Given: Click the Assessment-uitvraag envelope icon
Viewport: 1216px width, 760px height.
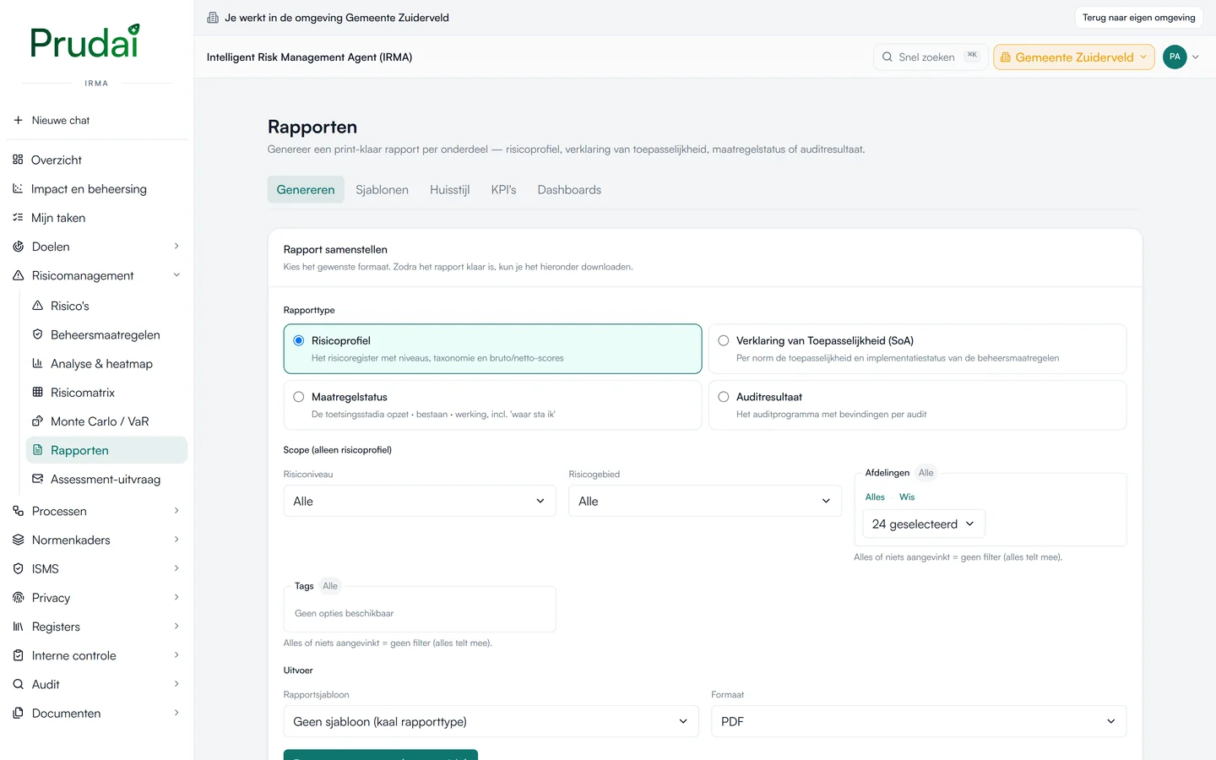Looking at the screenshot, I should tap(37, 479).
